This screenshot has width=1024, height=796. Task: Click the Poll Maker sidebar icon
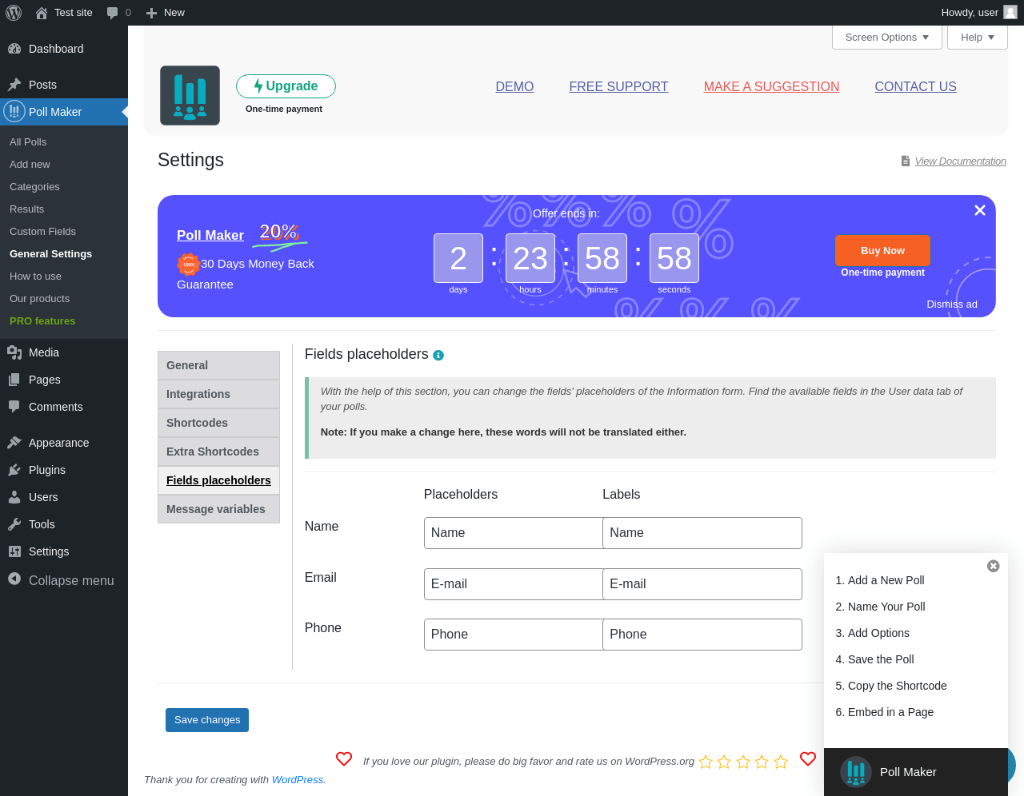[x=14, y=111]
